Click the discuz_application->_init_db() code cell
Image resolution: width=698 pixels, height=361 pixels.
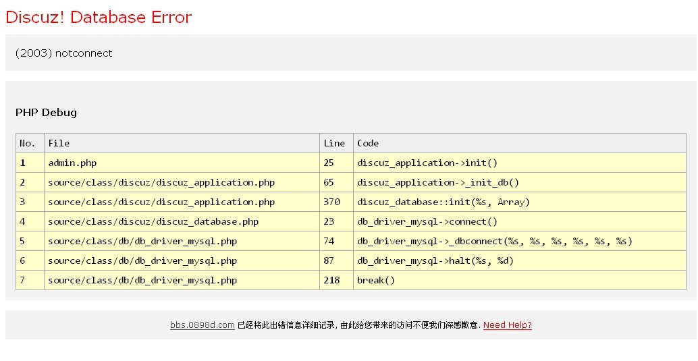(520, 182)
